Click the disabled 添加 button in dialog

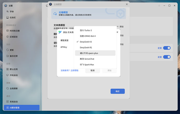click(x=109, y=70)
